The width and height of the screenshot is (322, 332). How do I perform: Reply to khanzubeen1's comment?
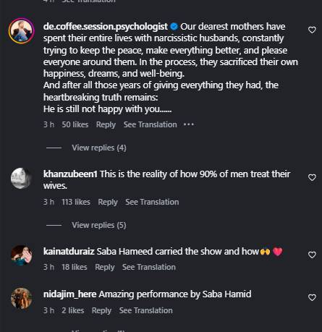pos(108,202)
